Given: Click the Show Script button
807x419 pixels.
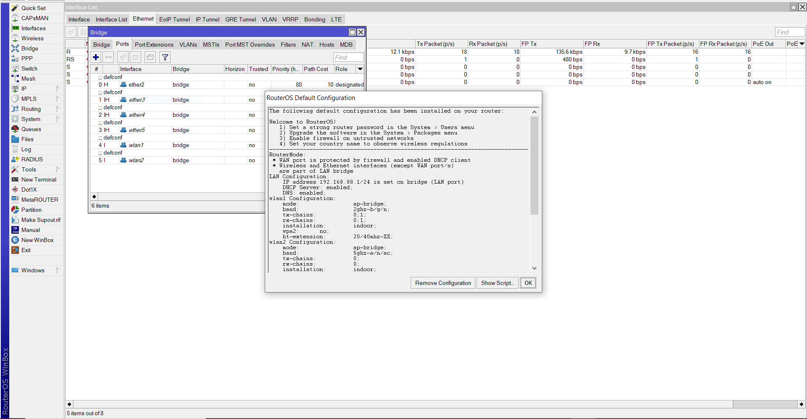Looking at the screenshot, I should (498, 283).
